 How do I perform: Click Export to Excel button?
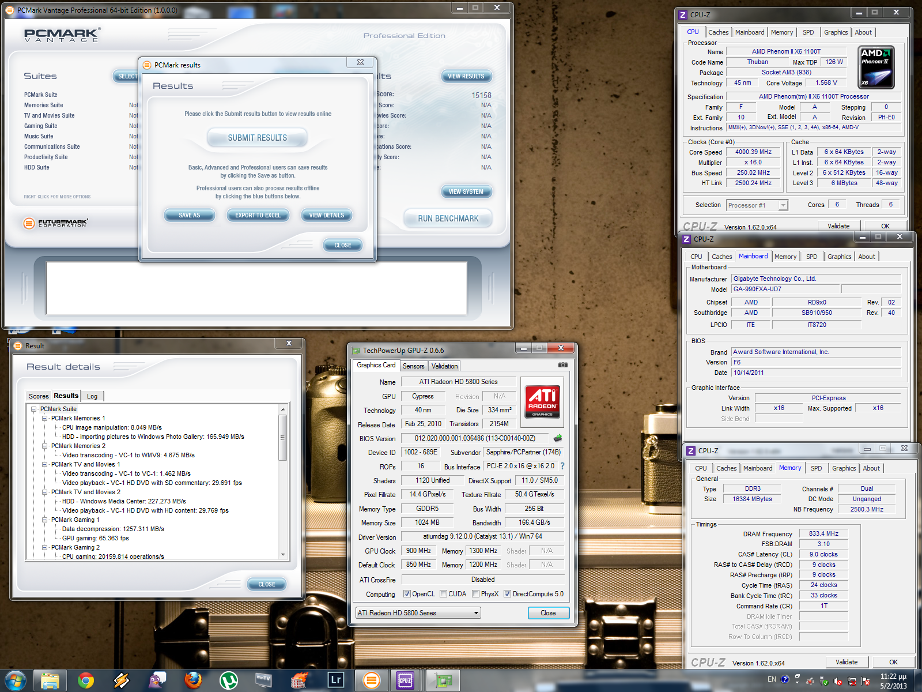pyautogui.click(x=258, y=215)
